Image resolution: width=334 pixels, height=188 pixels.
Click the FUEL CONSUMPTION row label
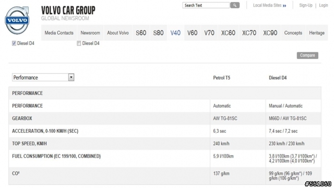[56, 156]
